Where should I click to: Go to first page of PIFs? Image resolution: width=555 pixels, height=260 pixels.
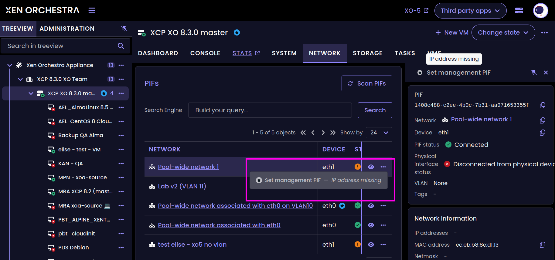(x=303, y=133)
